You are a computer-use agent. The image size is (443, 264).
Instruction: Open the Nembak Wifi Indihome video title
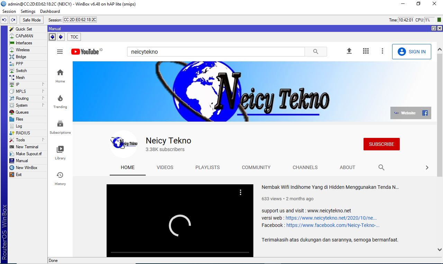[330, 187]
